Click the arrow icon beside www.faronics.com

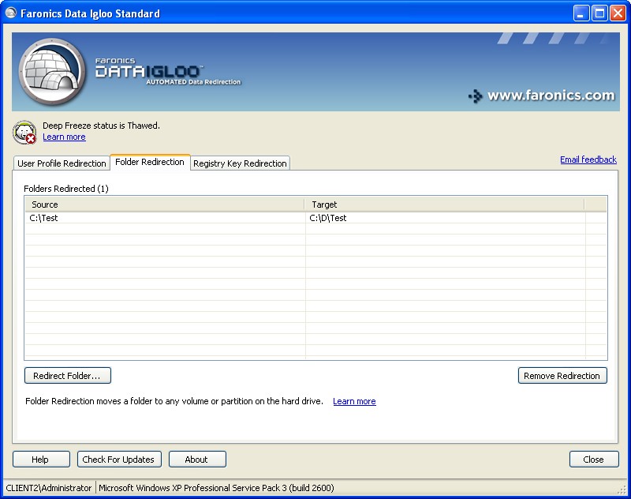tap(476, 96)
